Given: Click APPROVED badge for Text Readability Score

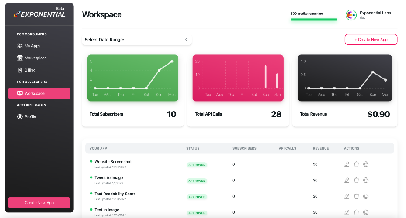Looking at the screenshot, I should [x=197, y=197].
